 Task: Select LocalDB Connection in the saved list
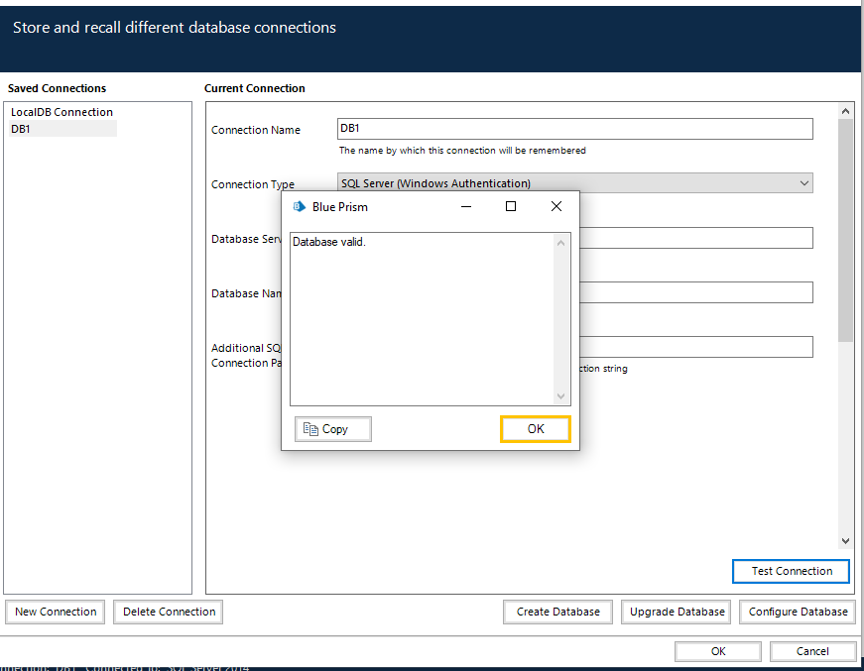62,112
